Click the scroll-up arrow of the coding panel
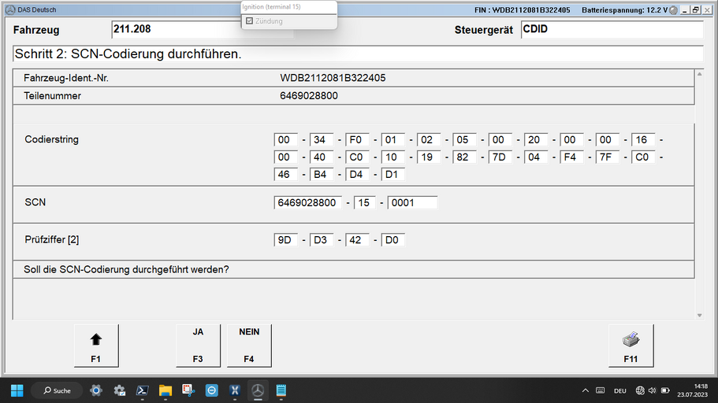This screenshot has width=718, height=403. click(699, 74)
